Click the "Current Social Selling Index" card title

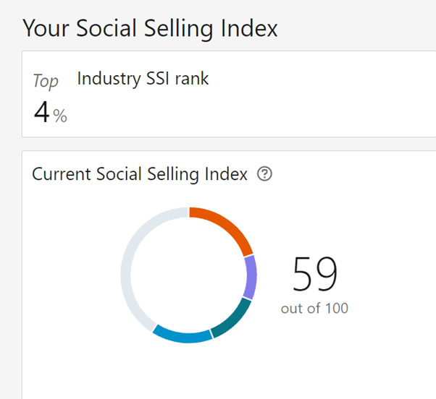point(140,174)
